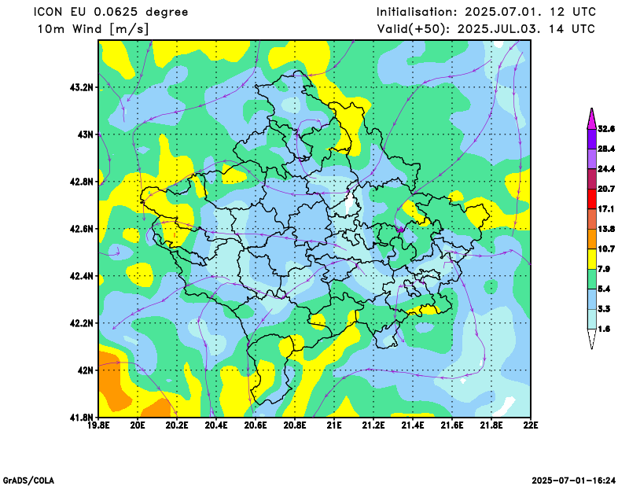Click the green legend band above 5.4
Screen dimensions: 629x486
592,280
